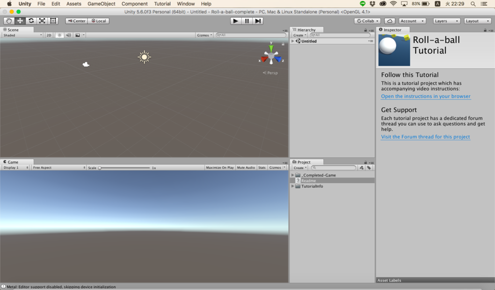Open the Free Aspect dropdown
Image resolution: width=495 pixels, height=290 pixels.
pyautogui.click(x=58, y=168)
